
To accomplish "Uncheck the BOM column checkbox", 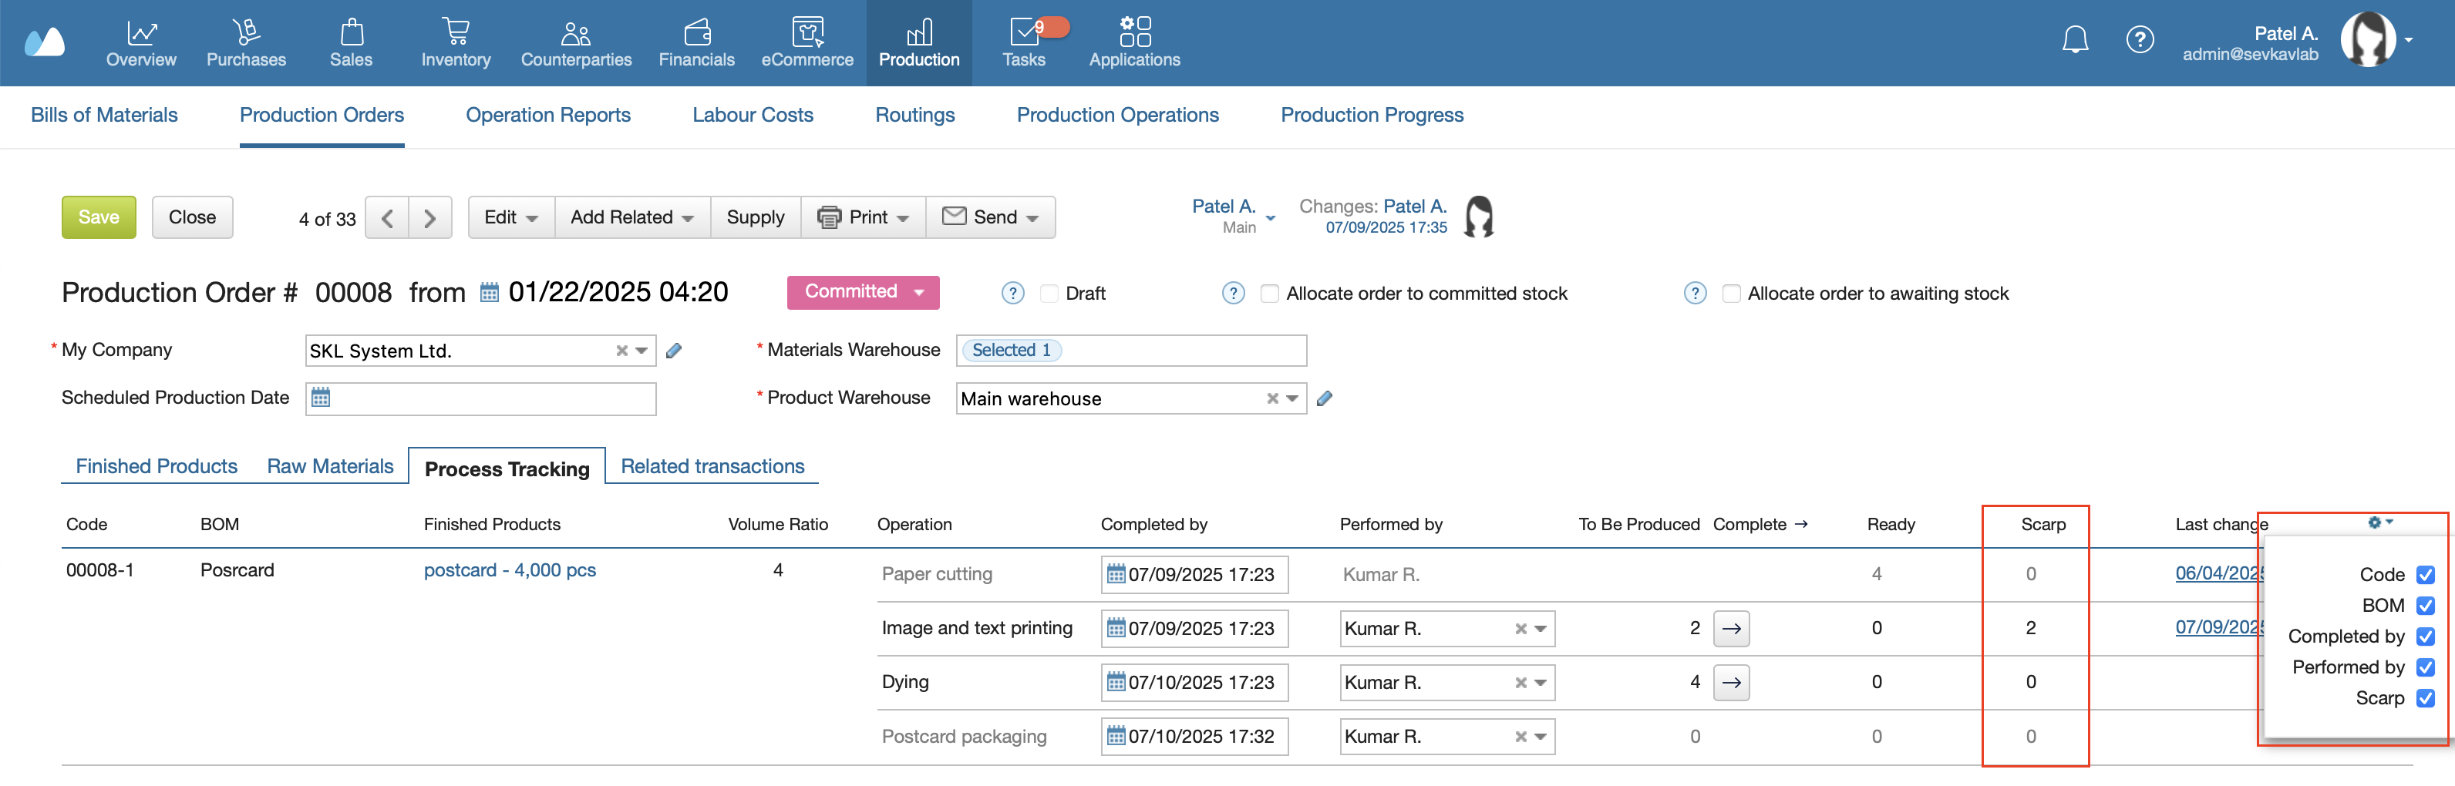I will 2426,605.
